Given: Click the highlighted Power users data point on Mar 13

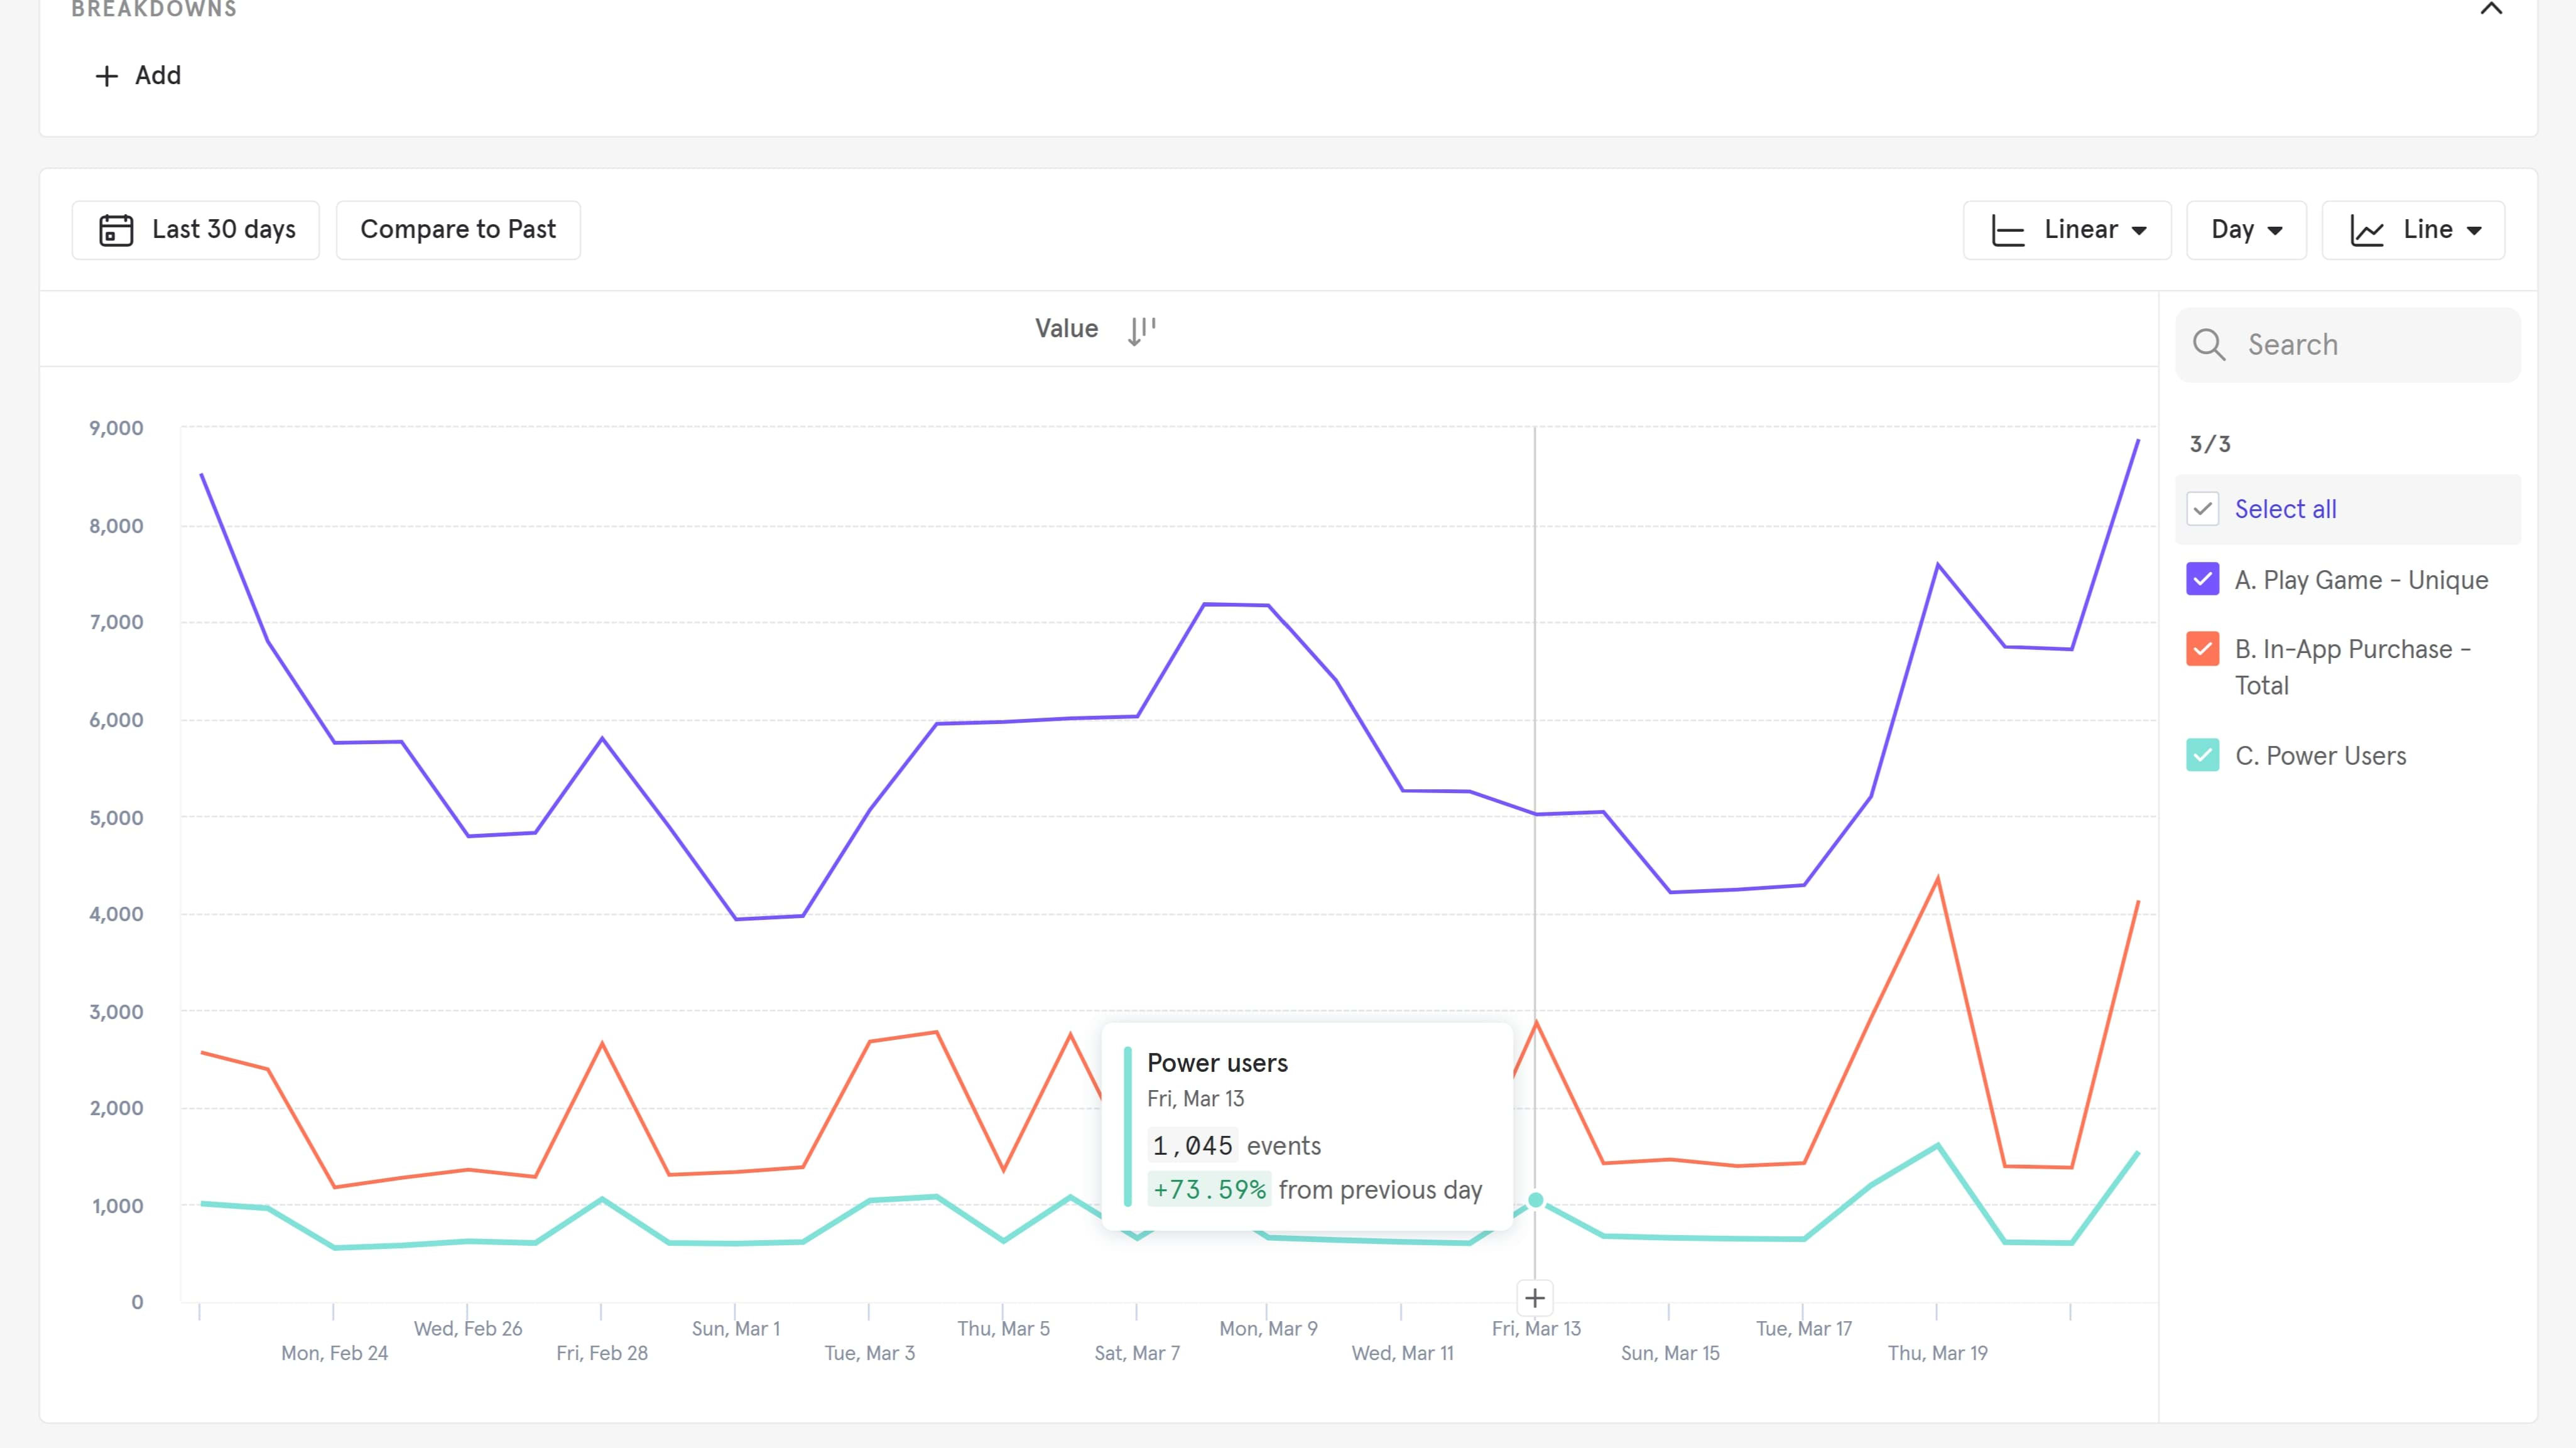Looking at the screenshot, I should [1536, 1200].
